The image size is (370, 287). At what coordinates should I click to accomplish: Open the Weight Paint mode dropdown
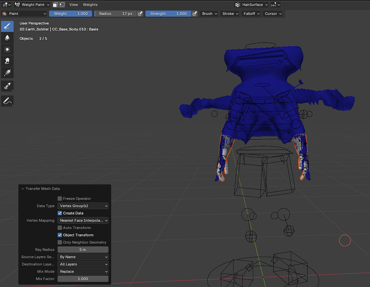tap(32, 5)
